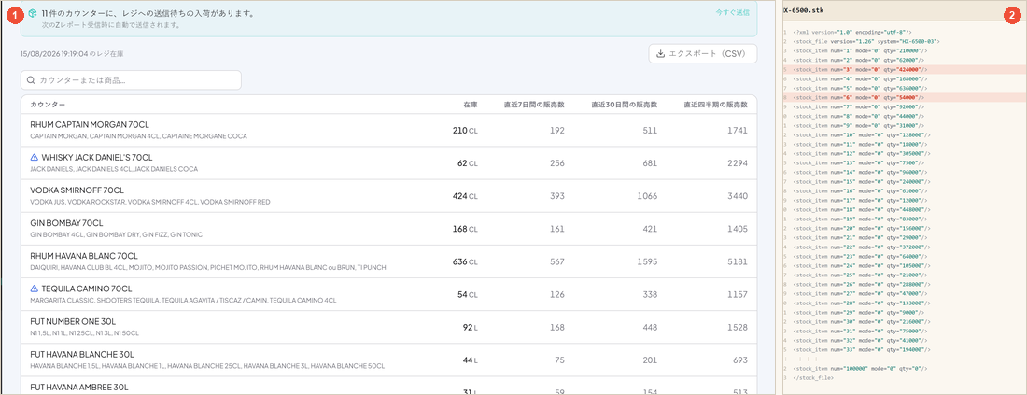Click the magnifier icon in the counter search box

point(31,80)
